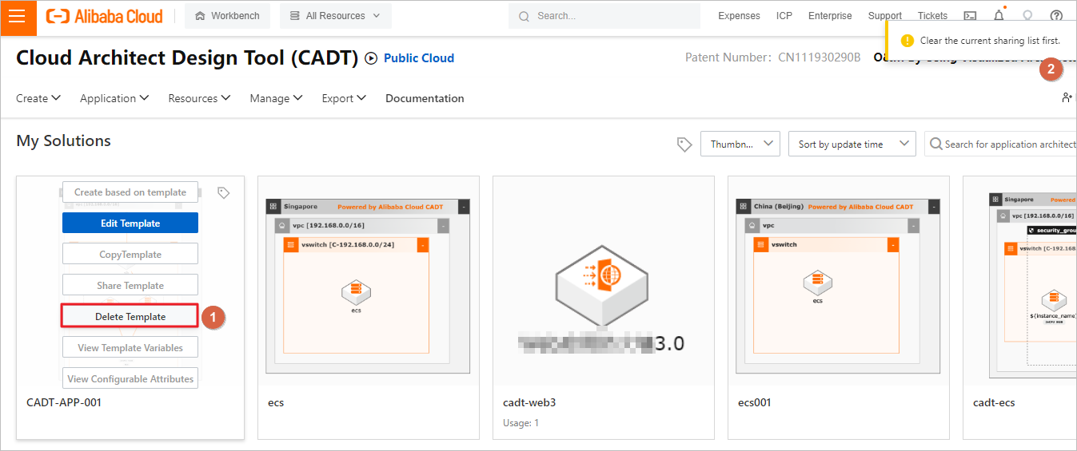Open Expenses in the top bar

click(x=739, y=16)
